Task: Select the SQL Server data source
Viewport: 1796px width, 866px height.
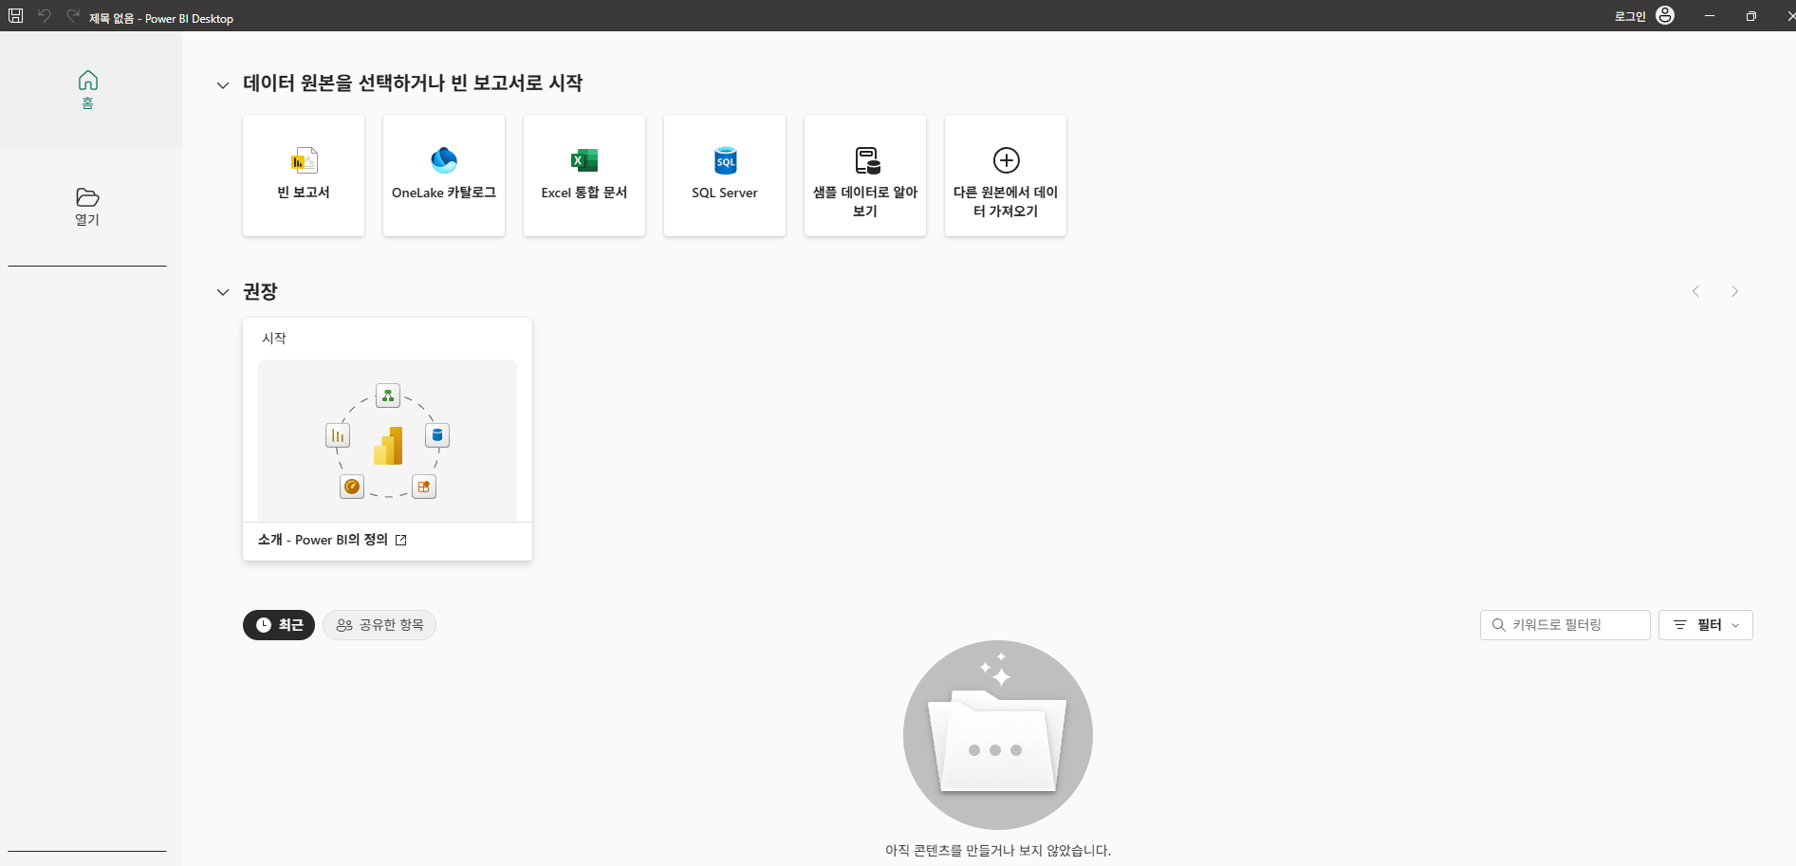Action: coord(725,175)
